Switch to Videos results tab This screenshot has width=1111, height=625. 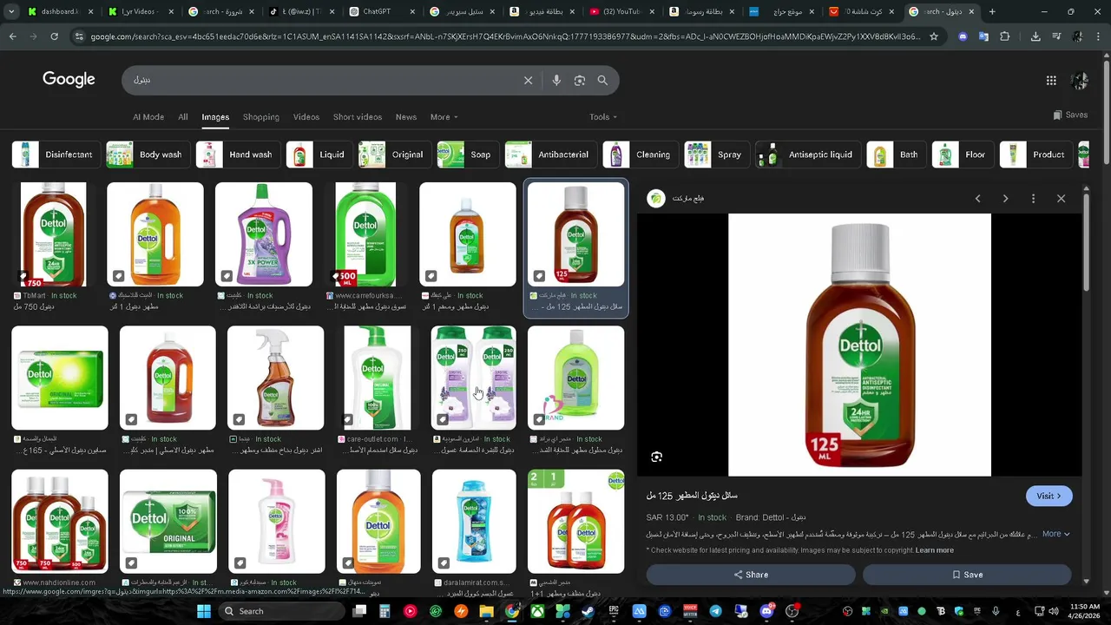click(306, 117)
